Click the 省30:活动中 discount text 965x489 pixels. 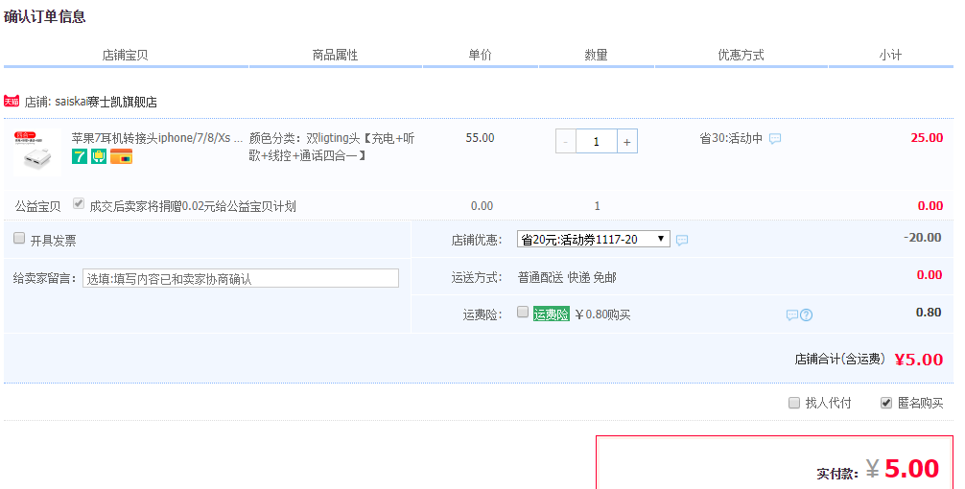click(731, 138)
